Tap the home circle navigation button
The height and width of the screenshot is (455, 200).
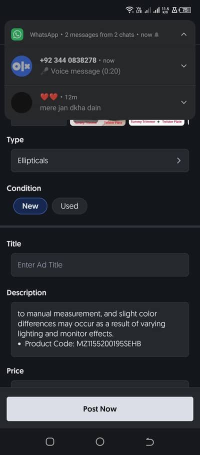coord(100,441)
